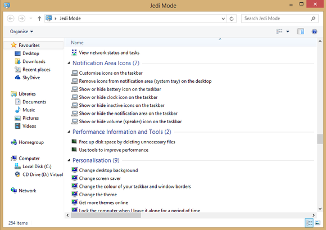Select Customise icons on the taskbar
326x230 pixels.
(x=107, y=73)
